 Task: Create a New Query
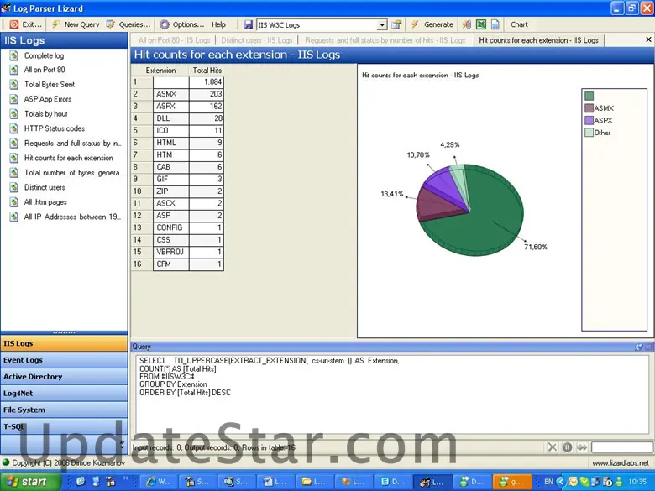click(76, 24)
